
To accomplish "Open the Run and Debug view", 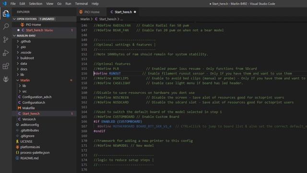I will [6, 53].
